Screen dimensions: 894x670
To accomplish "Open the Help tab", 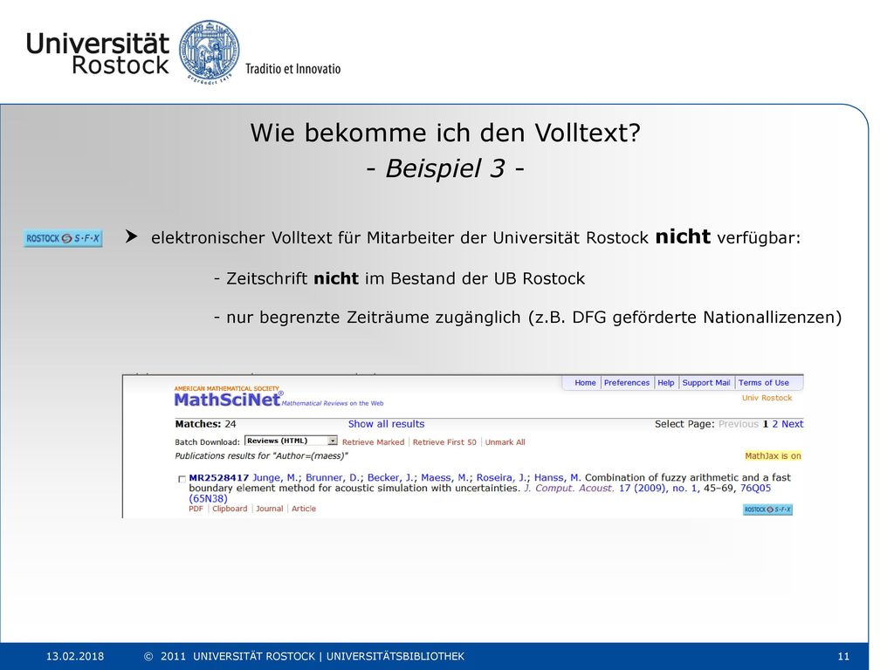I will coord(666,383).
